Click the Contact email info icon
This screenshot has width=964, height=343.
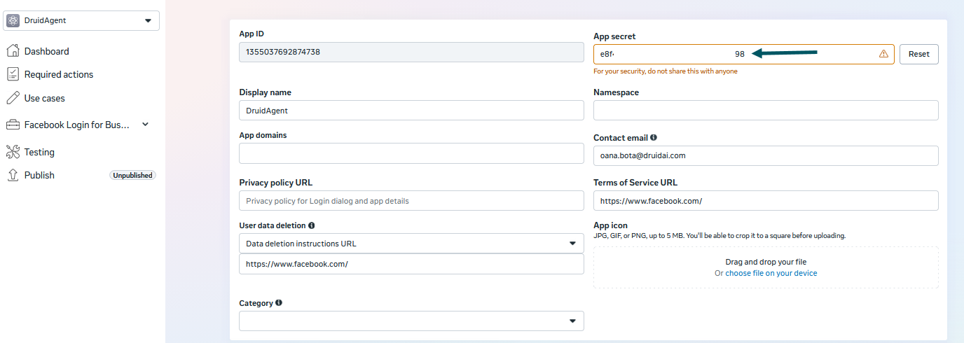tap(654, 138)
